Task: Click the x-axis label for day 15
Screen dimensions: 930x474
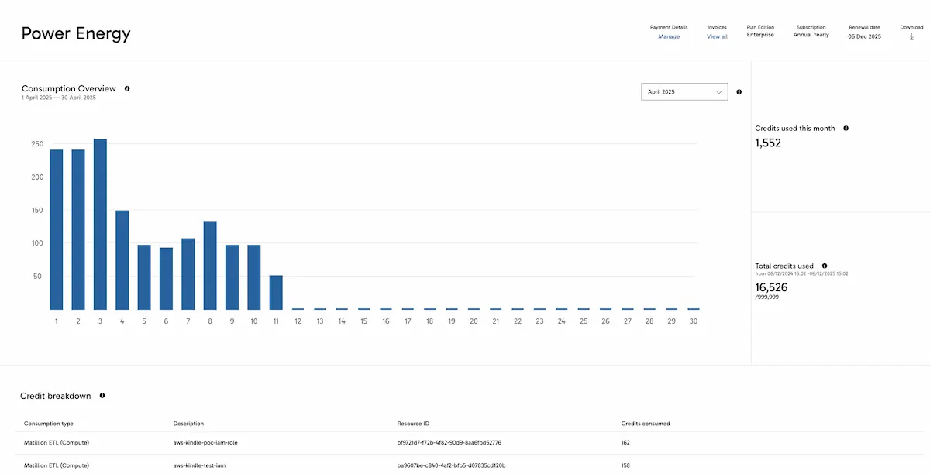Action: pos(363,321)
